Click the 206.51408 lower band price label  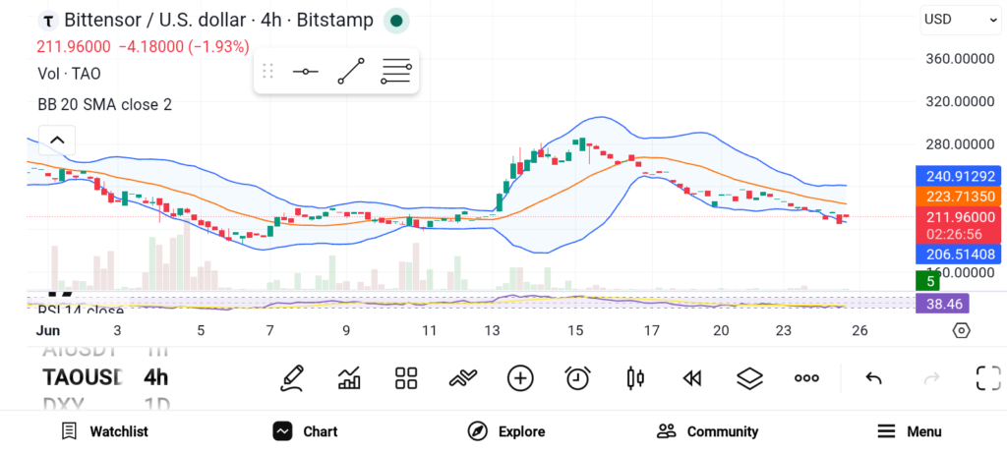[958, 255]
